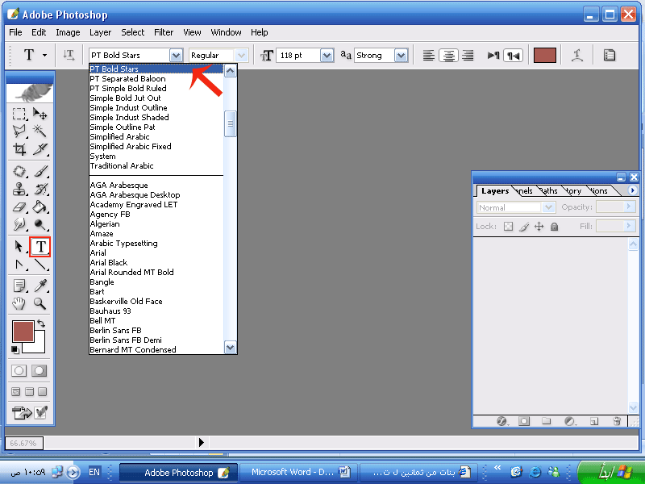
Task: Open the create warped text option
Action: click(x=577, y=55)
